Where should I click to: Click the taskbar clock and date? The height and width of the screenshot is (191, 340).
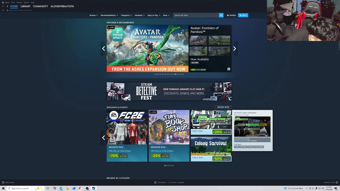(328, 188)
